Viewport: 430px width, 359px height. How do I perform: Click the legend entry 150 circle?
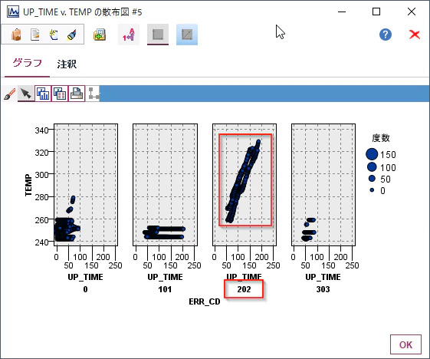click(372, 154)
